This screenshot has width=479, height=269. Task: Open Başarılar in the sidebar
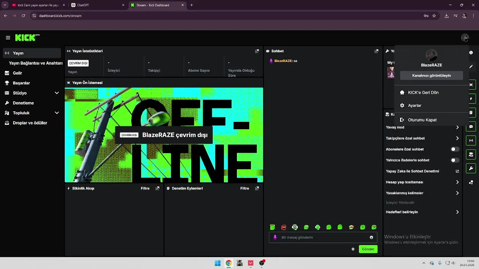click(x=32, y=83)
